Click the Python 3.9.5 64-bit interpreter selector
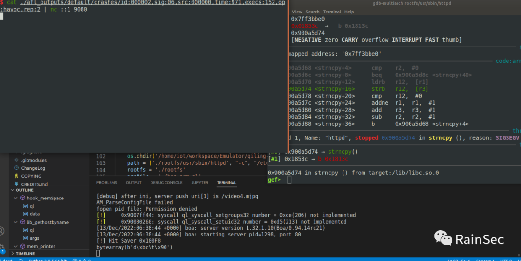The width and height of the screenshot is (521, 261). tap(47, 260)
